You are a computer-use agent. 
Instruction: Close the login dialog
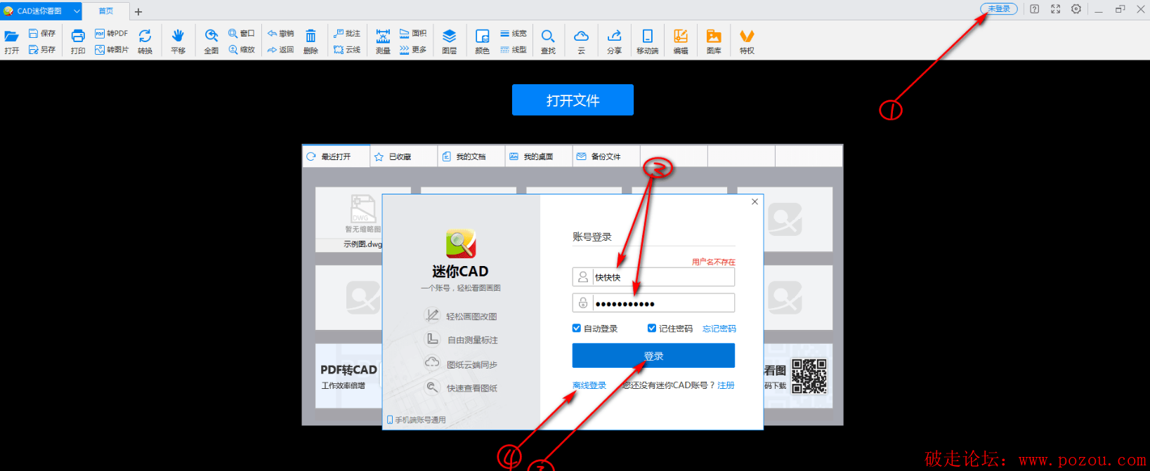[754, 201]
